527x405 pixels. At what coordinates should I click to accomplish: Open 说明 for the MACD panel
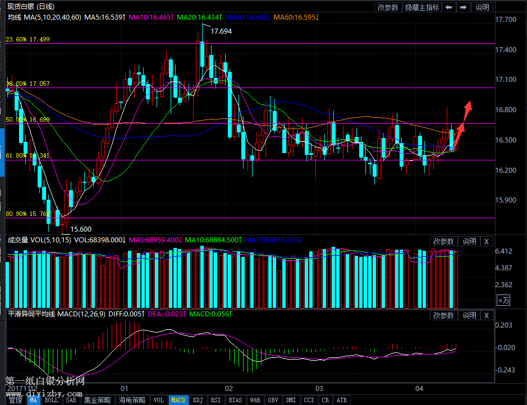pyautogui.click(x=469, y=315)
